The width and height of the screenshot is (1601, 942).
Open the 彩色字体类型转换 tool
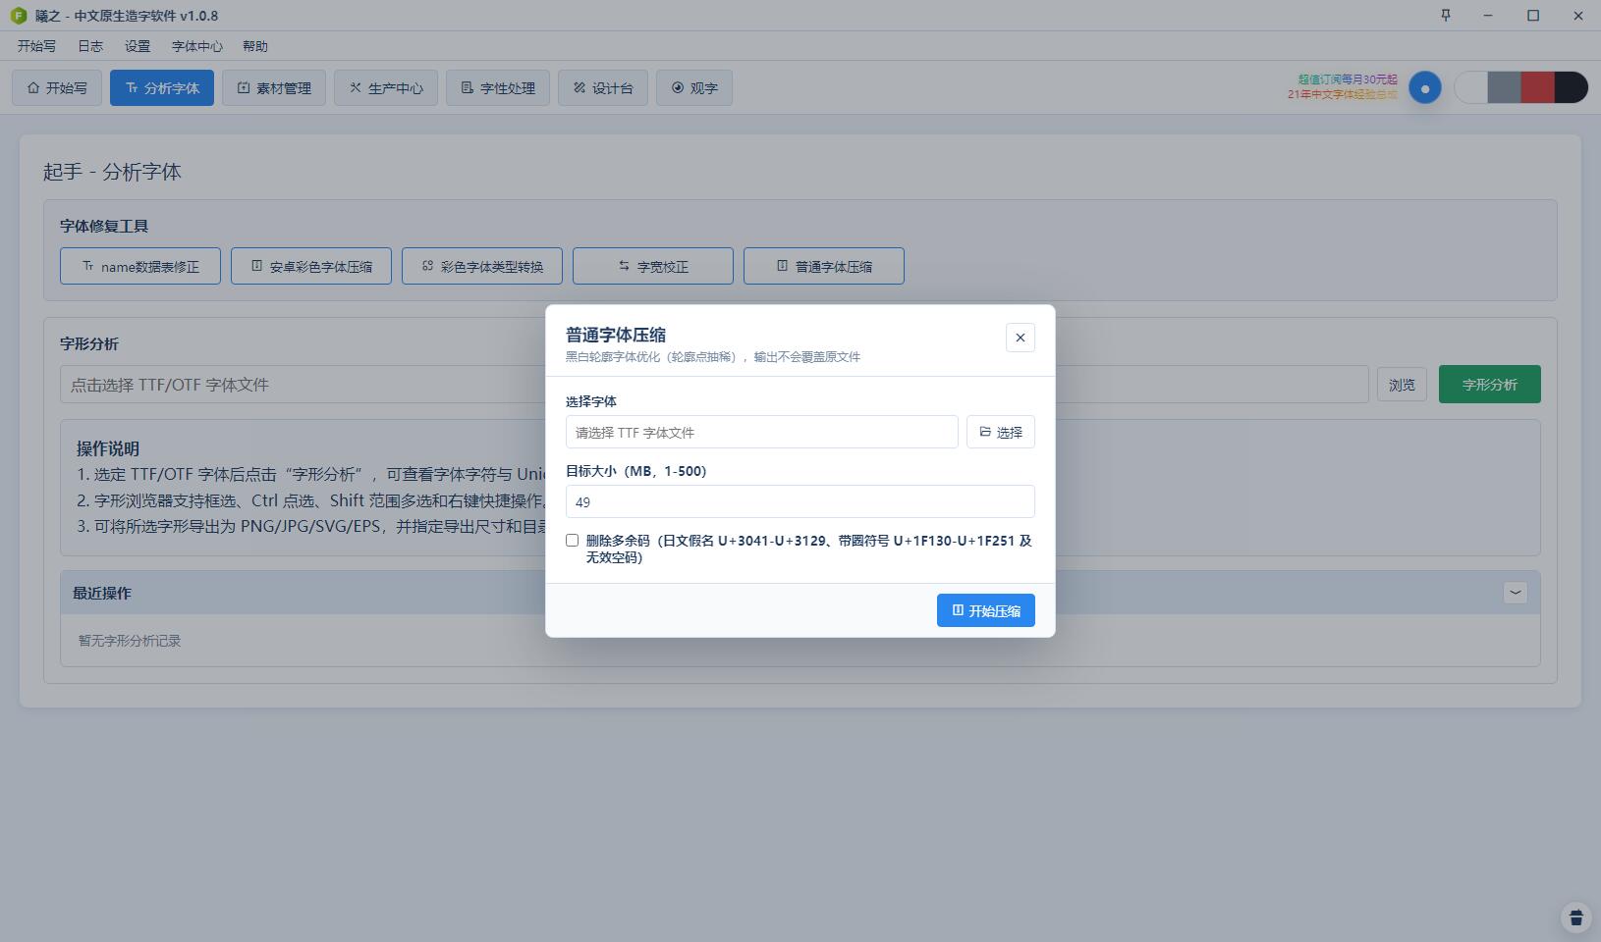482,266
